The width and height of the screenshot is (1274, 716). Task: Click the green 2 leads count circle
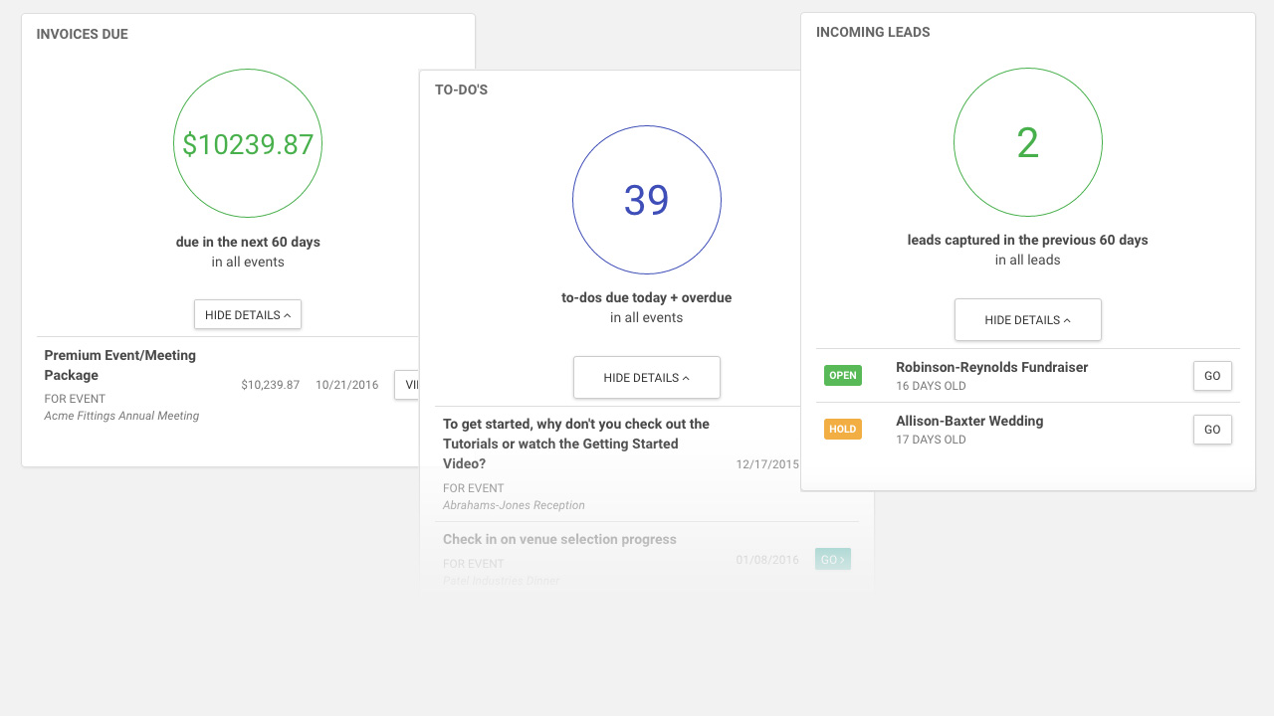tap(1027, 143)
